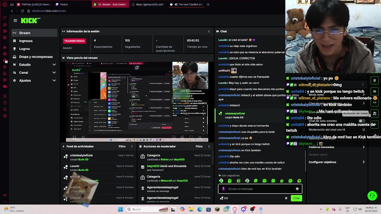Image resolution: width=381 pixels, height=214 pixels.
Task: Open Minecraft from the taskbar
Action: click(x=217, y=209)
